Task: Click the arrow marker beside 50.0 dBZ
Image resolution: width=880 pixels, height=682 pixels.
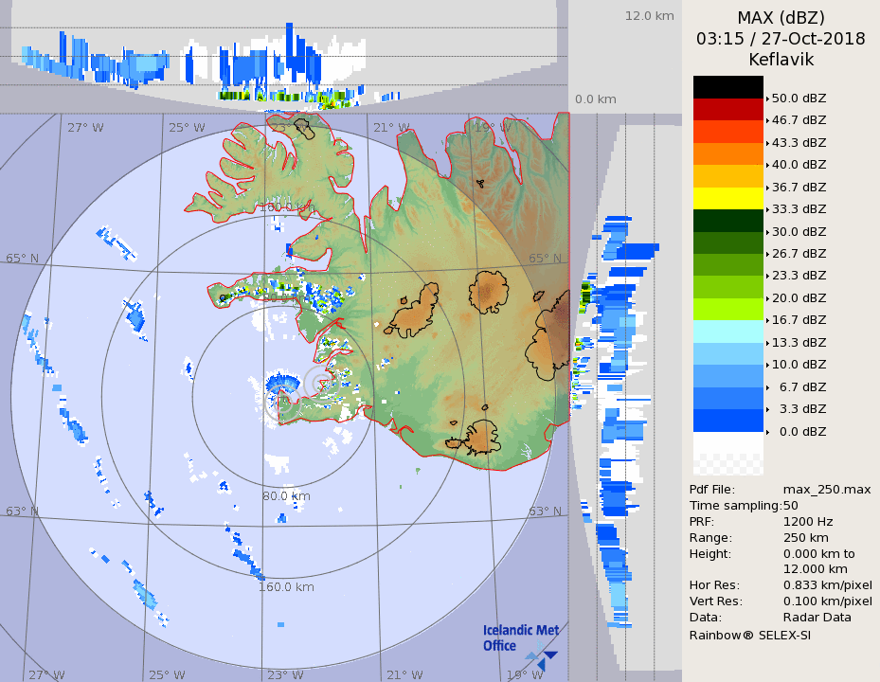Action: [x=767, y=99]
